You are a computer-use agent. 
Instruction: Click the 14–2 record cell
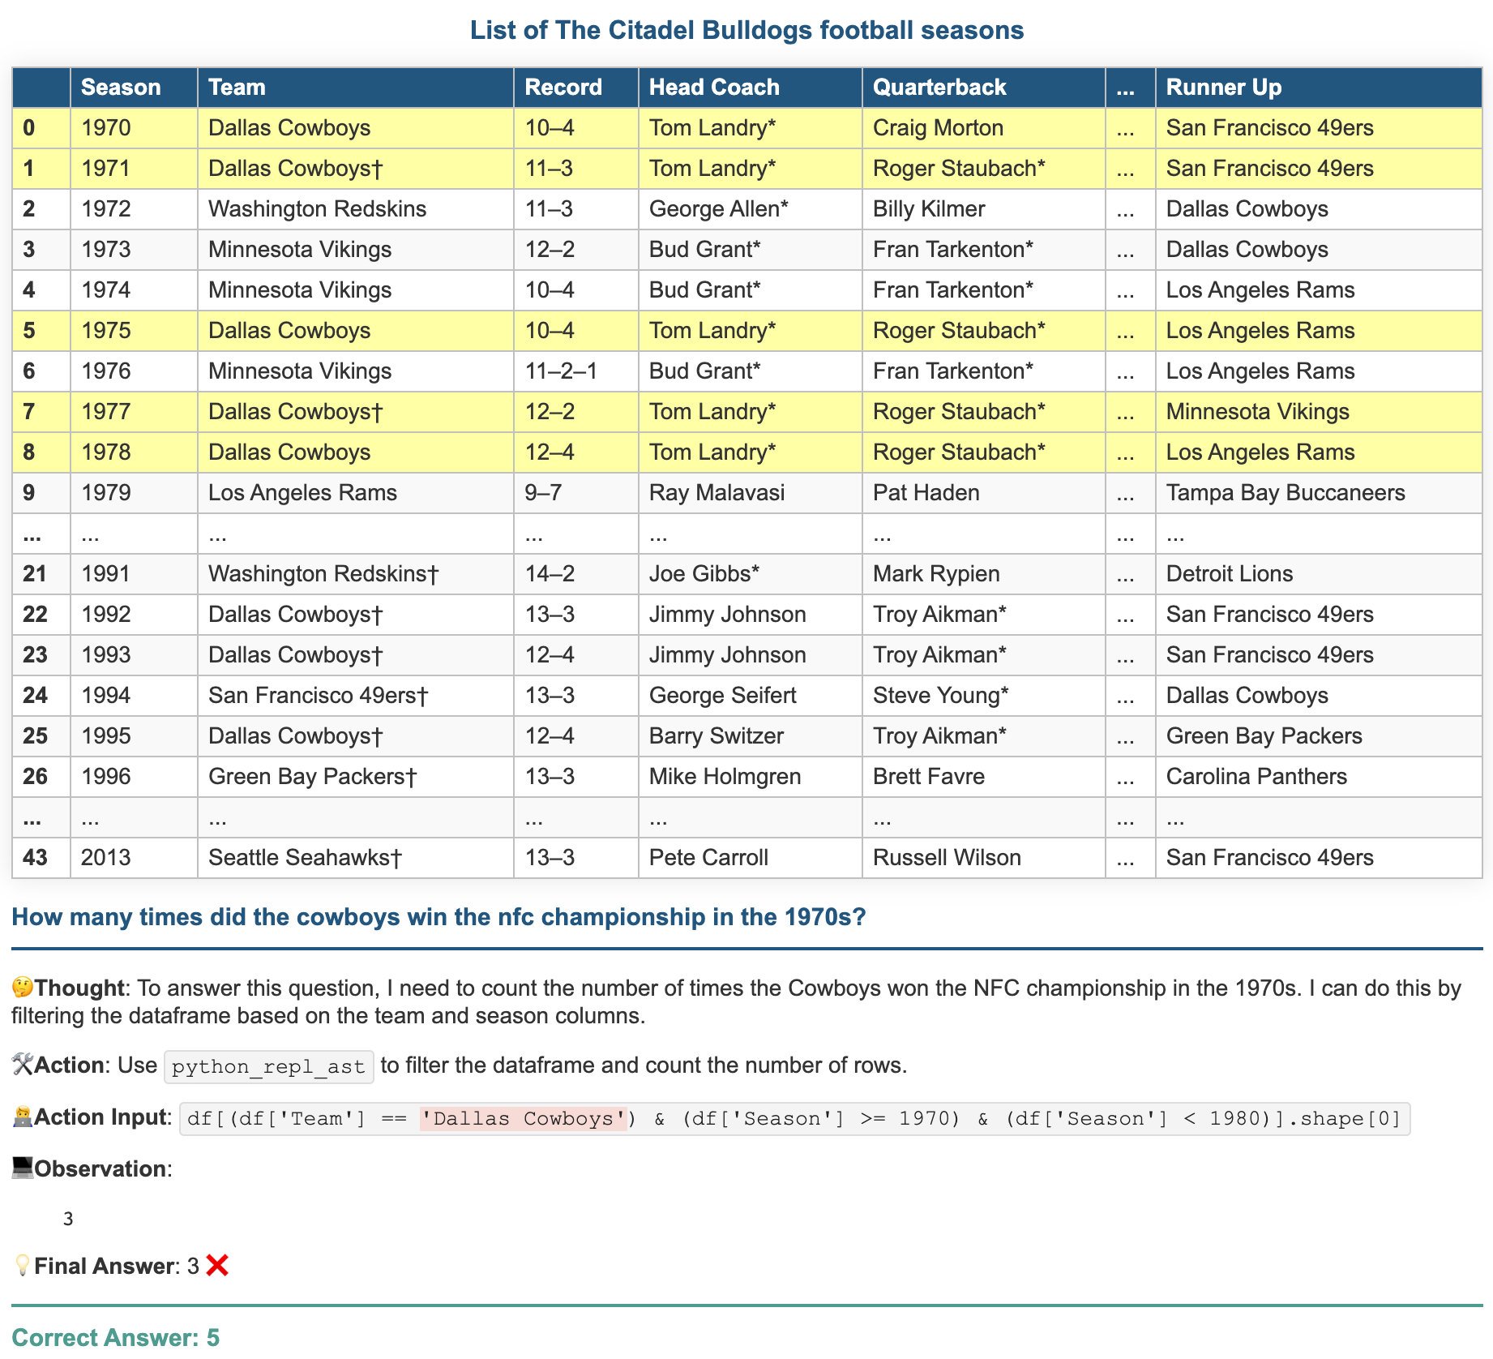point(576,574)
